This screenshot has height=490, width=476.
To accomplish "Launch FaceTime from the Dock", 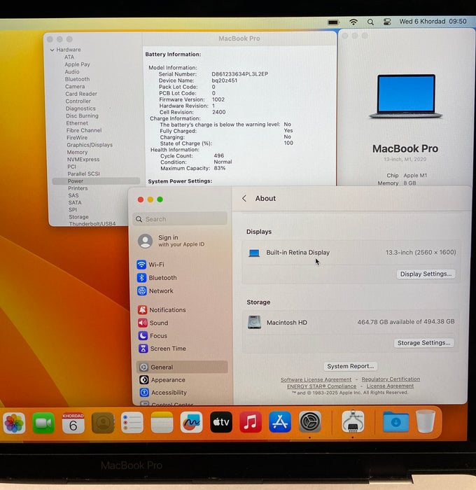I will coord(43,423).
